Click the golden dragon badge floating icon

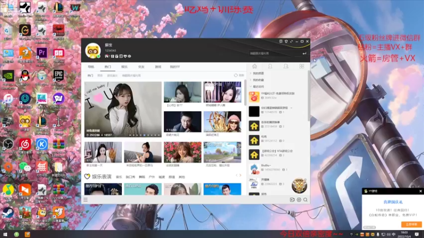point(299,186)
